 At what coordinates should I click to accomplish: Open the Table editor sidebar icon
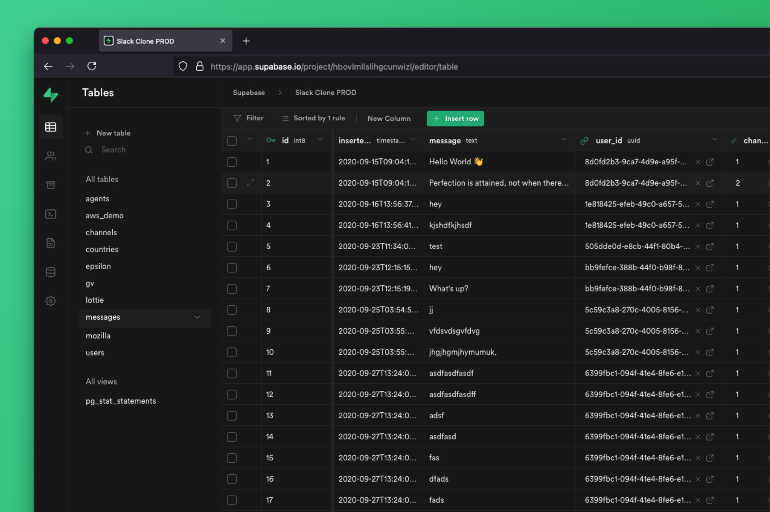tap(51, 127)
